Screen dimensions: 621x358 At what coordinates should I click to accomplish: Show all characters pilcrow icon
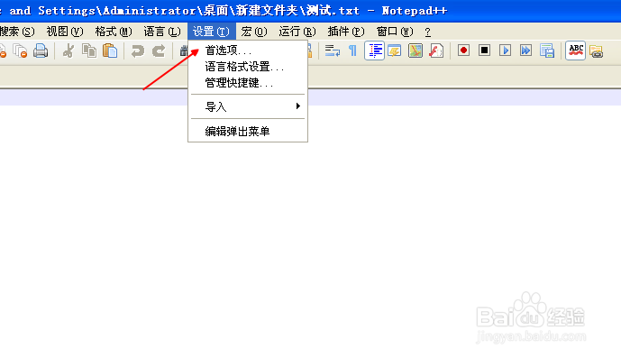pyautogui.click(x=352, y=50)
